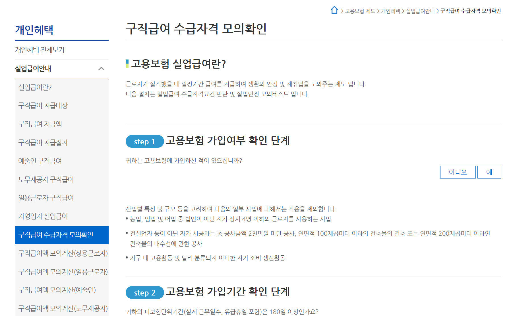Collapse the 실업급여안내 menu section

tap(102, 69)
